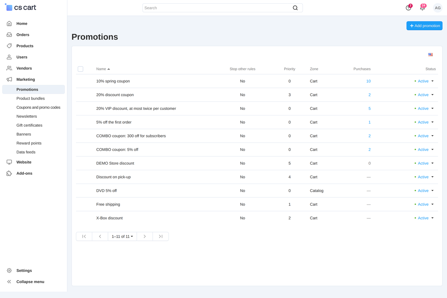
Task: Click the Catalog zone cell for DVD
Action: pos(317,191)
